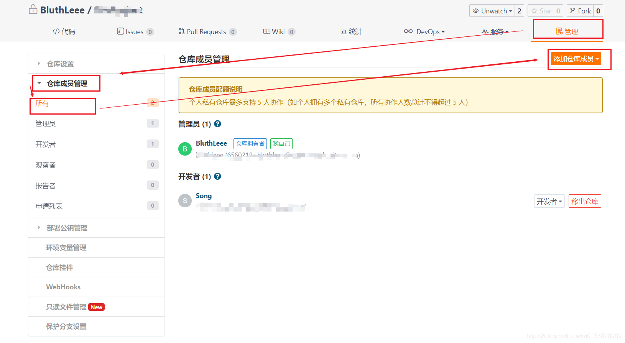Open the 服务 dropdown menu
The width and height of the screenshot is (625, 343).
coord(495,31)
